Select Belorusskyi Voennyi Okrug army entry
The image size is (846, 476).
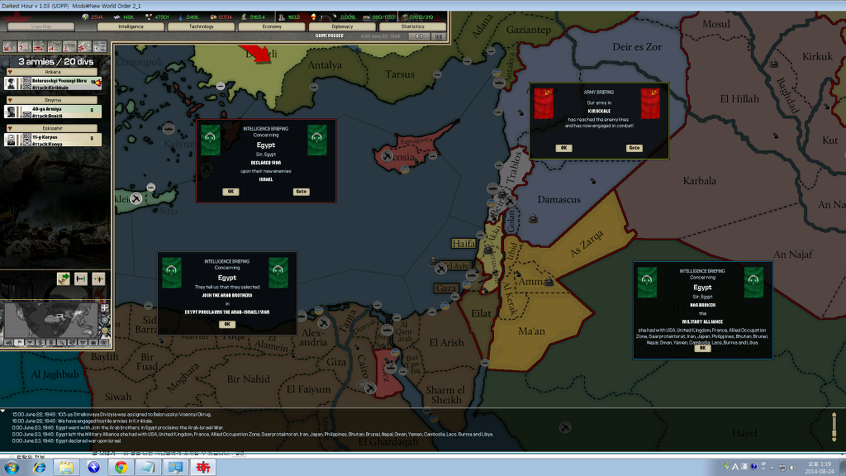pos(53,83)
